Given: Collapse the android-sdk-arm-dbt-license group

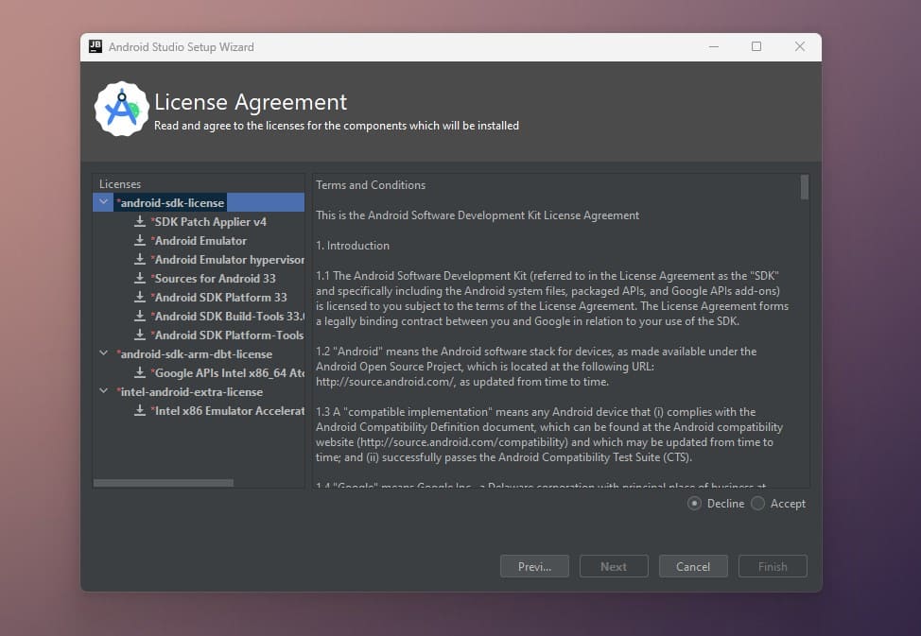Looking at the screenshot, I should 103,353.
